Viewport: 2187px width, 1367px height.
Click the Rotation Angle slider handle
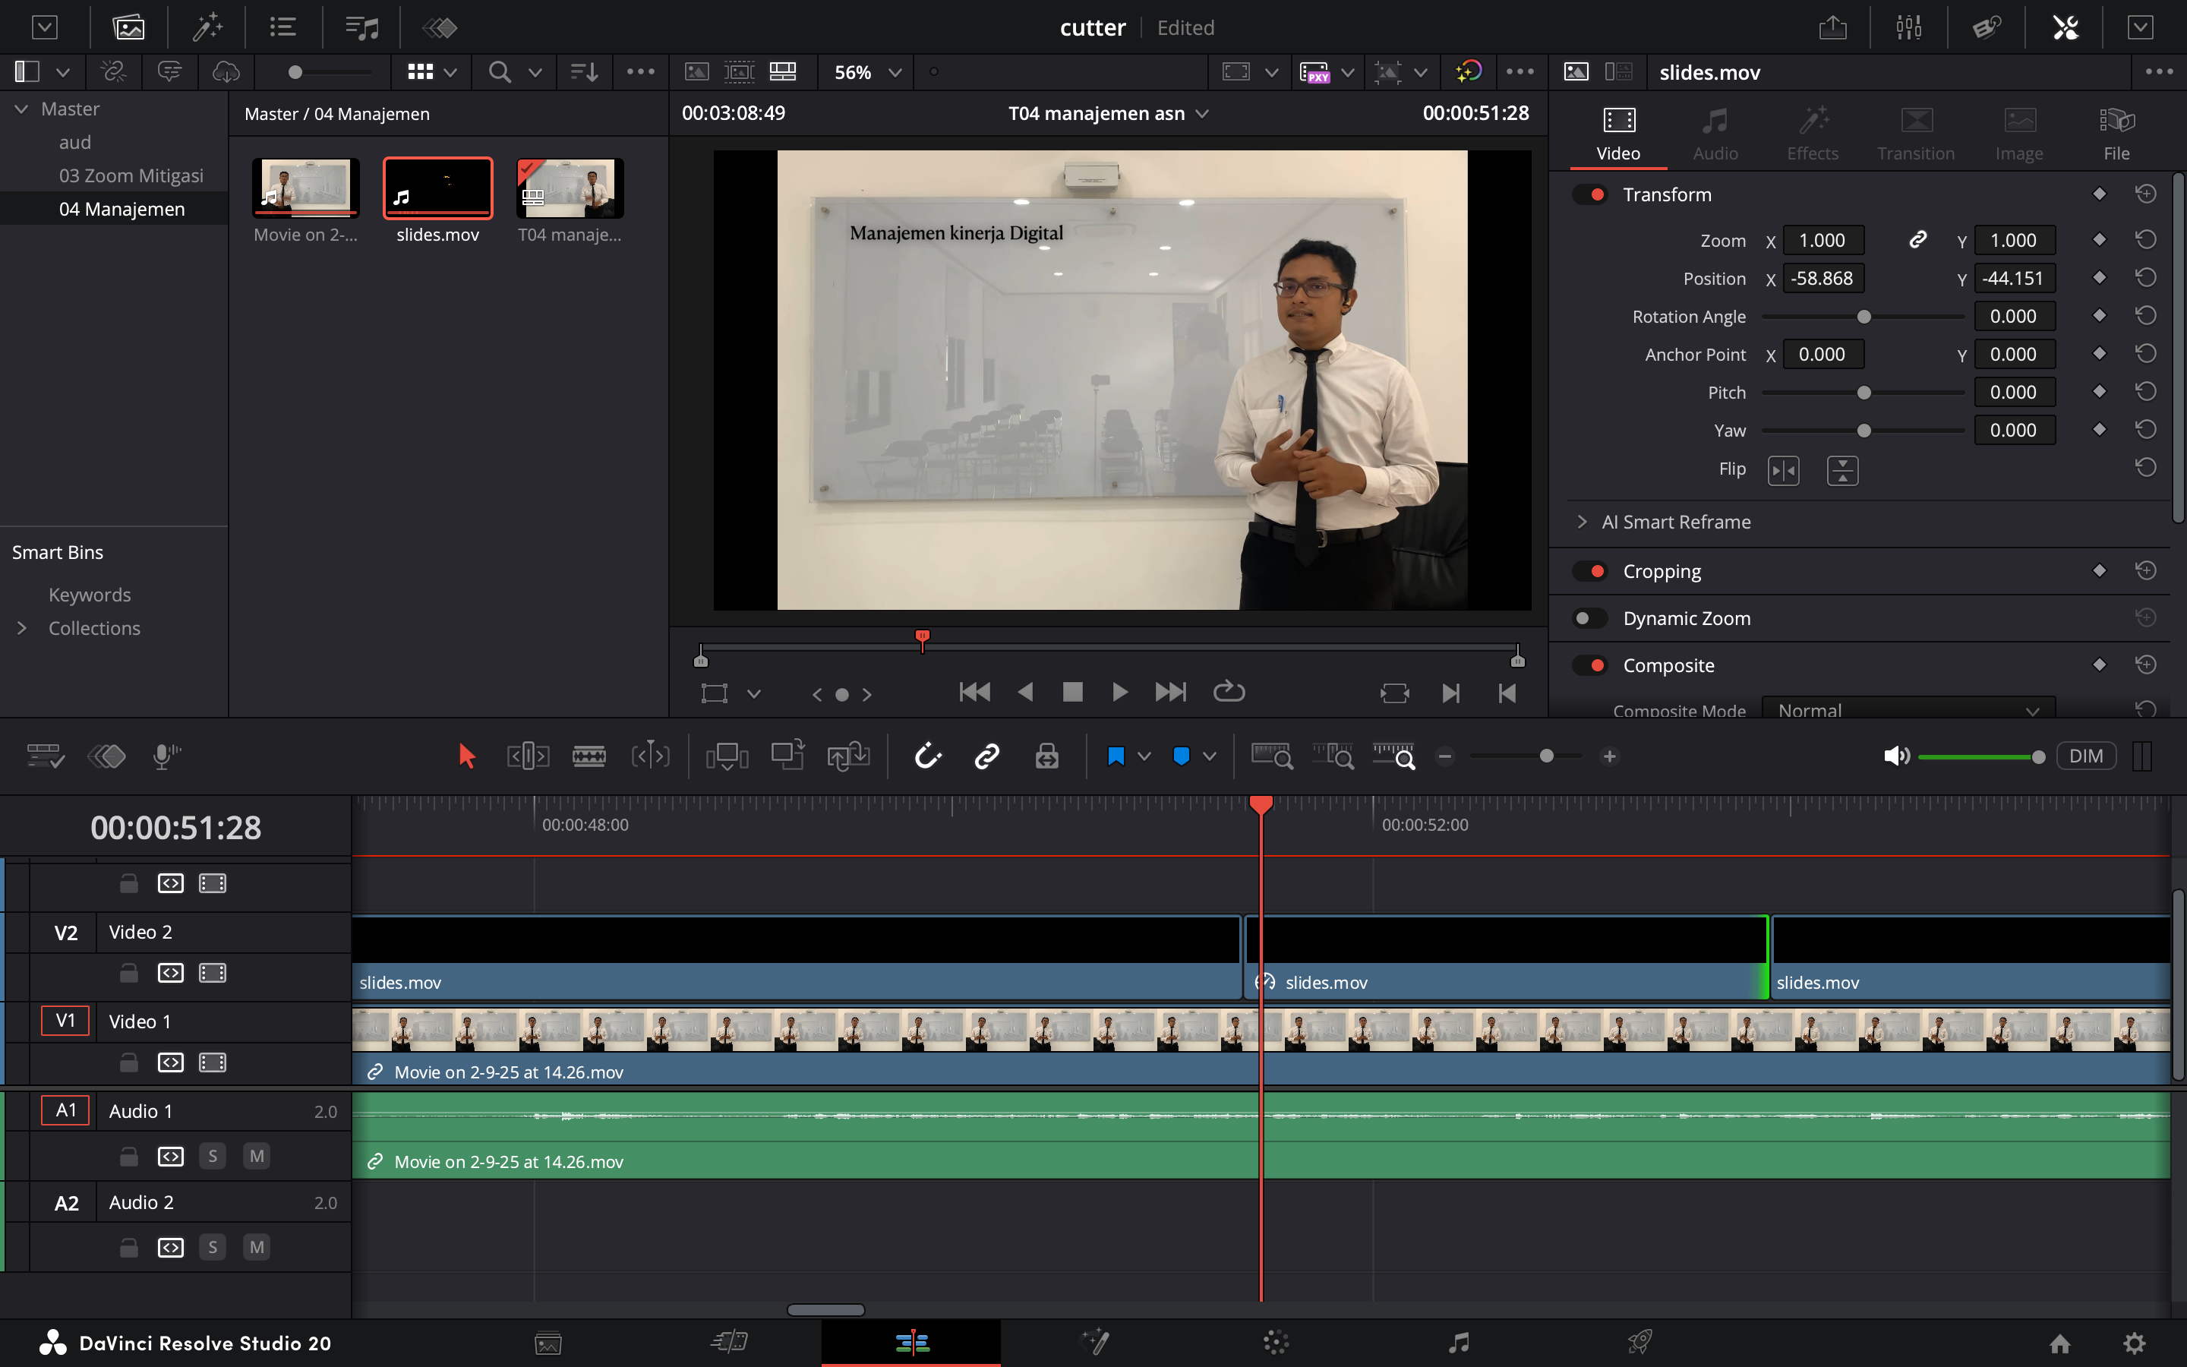coord(1864,317)
